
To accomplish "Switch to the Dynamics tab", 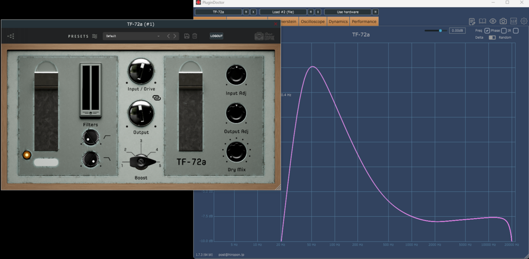I will 338,21.
